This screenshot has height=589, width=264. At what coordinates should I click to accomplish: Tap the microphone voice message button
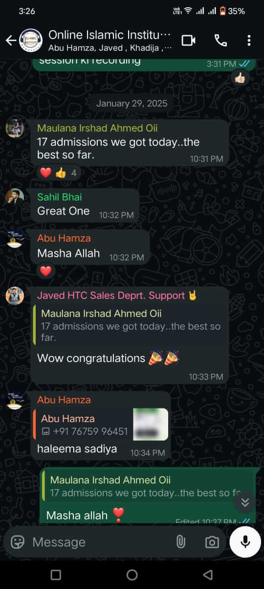coord(245,542)
